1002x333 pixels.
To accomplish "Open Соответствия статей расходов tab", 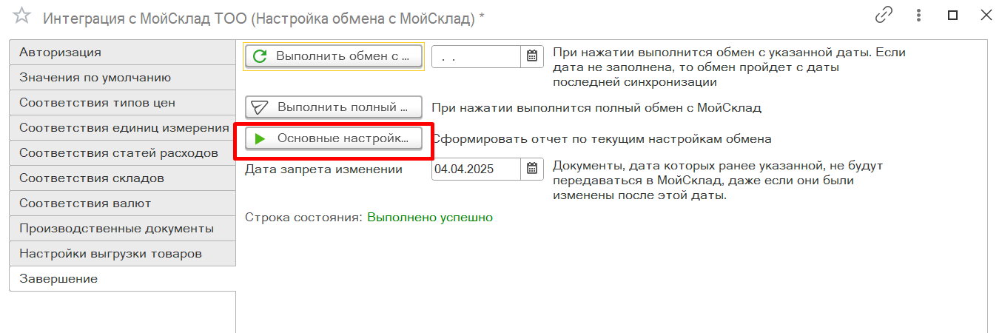I will (122, 153).
